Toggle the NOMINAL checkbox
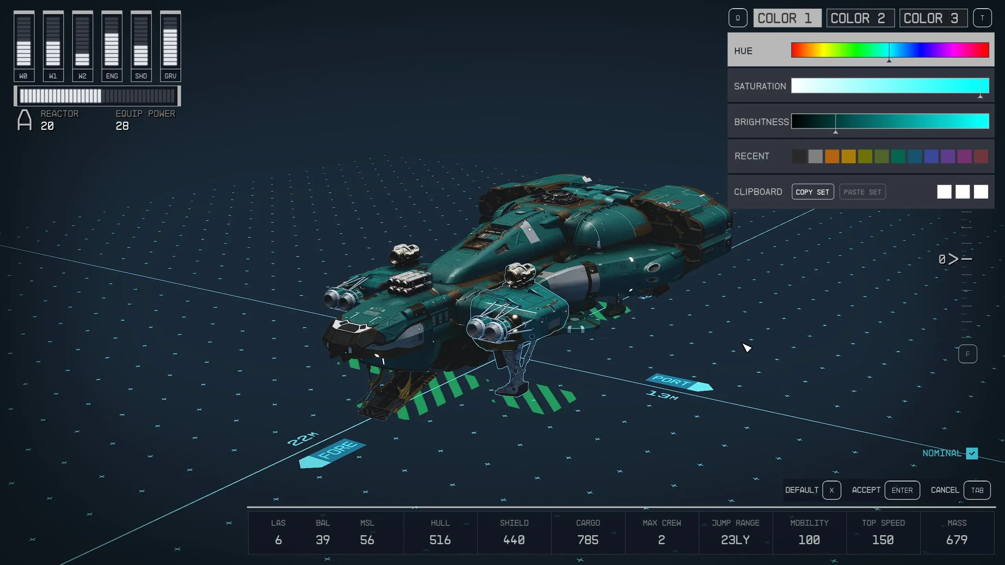Image resolution: width=1005 pixels, height=565 pixels. tap(972, 453)
